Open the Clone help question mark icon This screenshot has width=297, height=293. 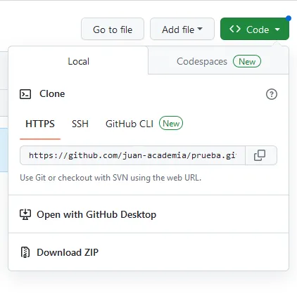(272, 94)
